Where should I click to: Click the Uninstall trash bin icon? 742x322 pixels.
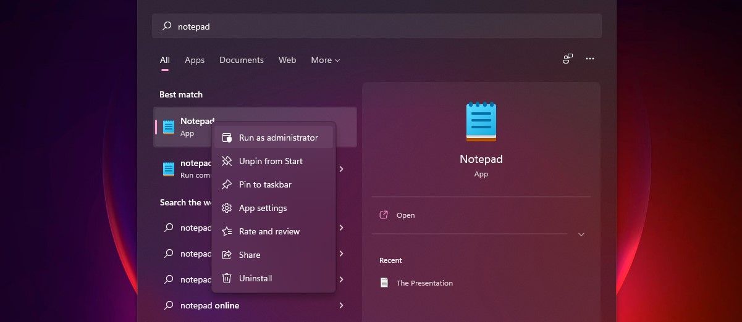(x=227, y=278)
